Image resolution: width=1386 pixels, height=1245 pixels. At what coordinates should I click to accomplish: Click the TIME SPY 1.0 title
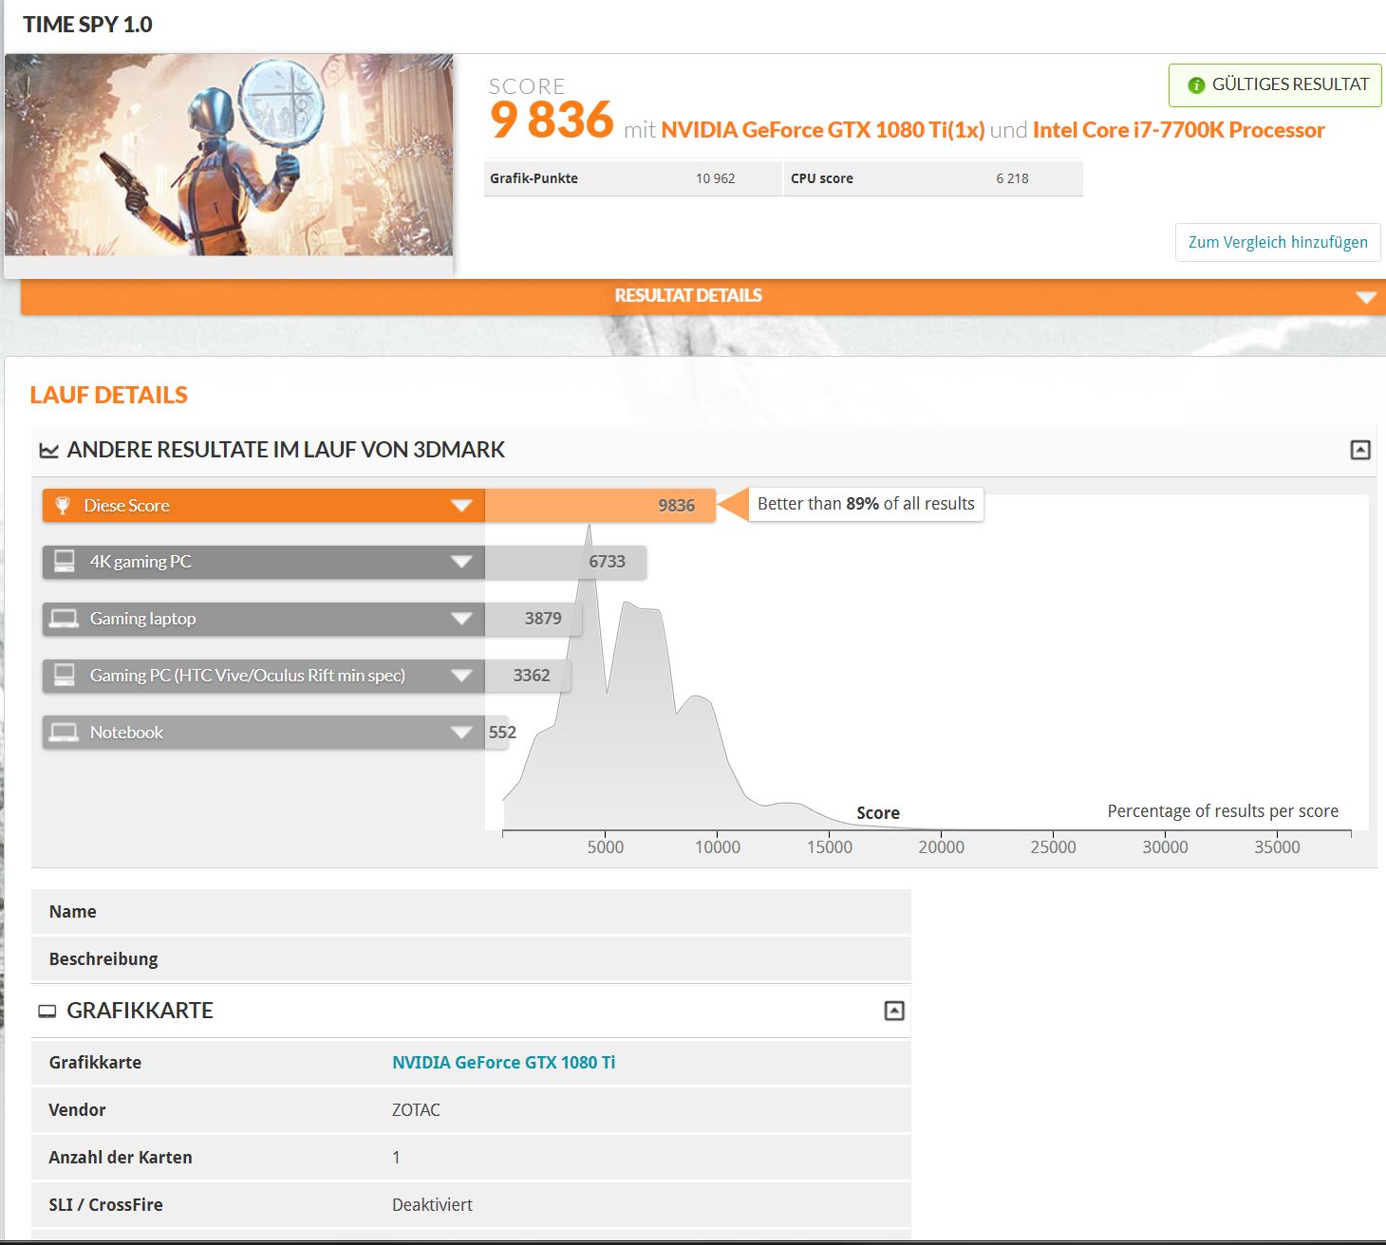pyautogui.click(x=87, y=25)
